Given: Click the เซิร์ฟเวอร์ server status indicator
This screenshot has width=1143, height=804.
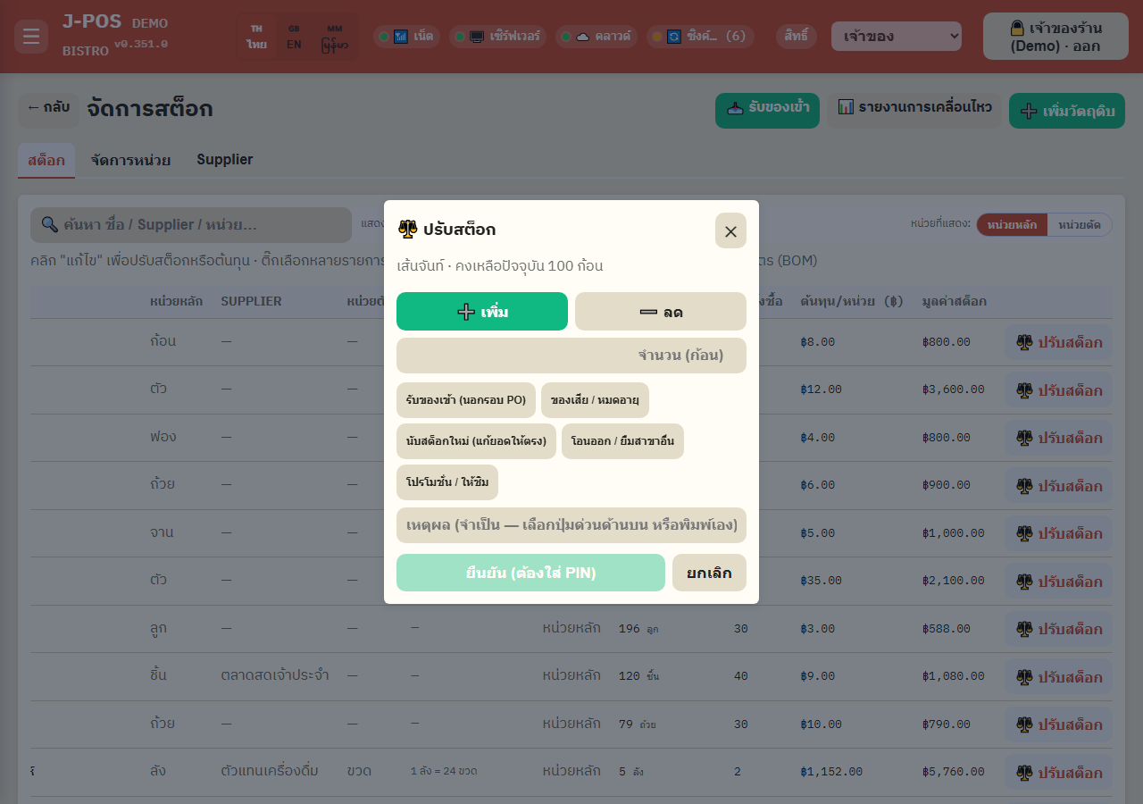Looking at the screenshot, I should point(497,37).
